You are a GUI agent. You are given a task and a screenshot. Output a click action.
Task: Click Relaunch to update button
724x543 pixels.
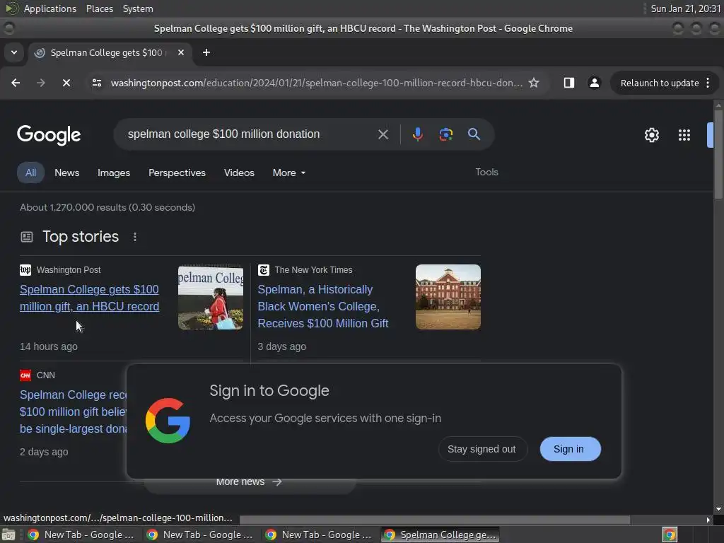click(660, 83)
